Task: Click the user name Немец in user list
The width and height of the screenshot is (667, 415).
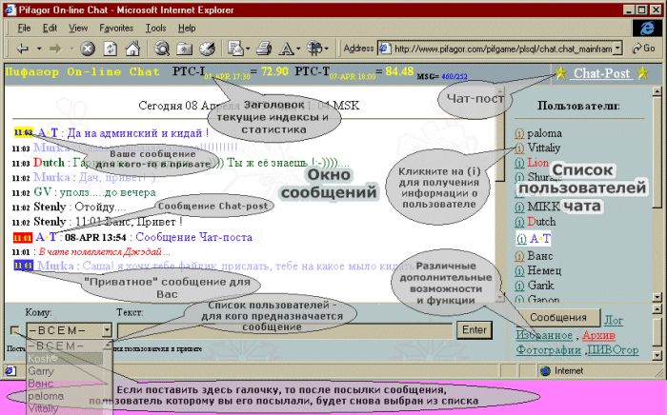Action: click(544, 271)
